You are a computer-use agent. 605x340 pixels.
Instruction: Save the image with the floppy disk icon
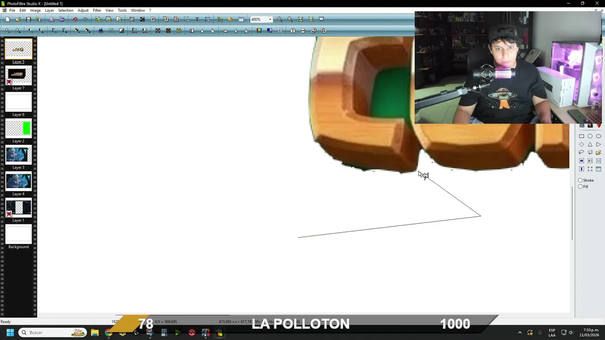[x=28, y=19]
